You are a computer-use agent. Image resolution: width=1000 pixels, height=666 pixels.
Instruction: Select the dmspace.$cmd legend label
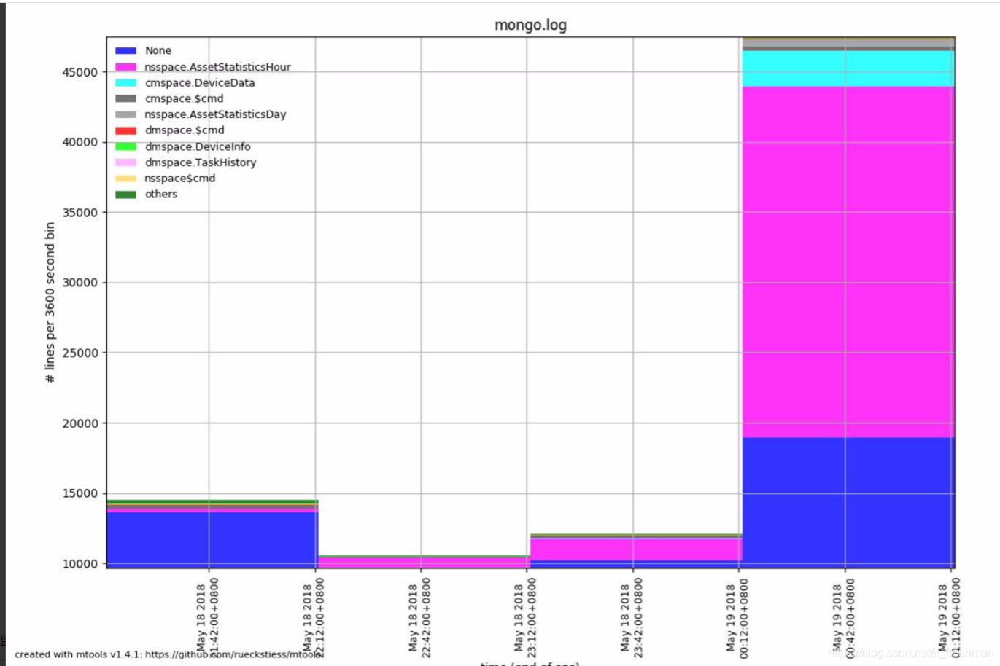(x=185, y=130)
